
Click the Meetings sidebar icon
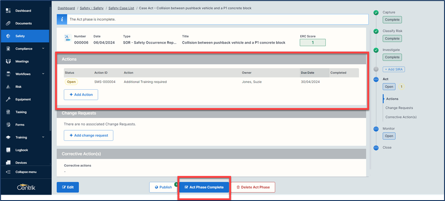click(8, 61)
